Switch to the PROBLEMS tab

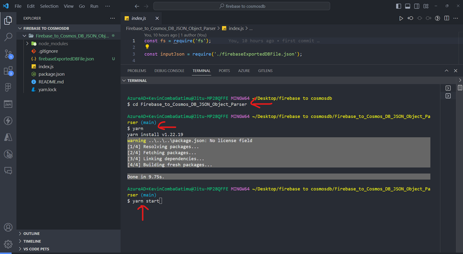point(137,71)
